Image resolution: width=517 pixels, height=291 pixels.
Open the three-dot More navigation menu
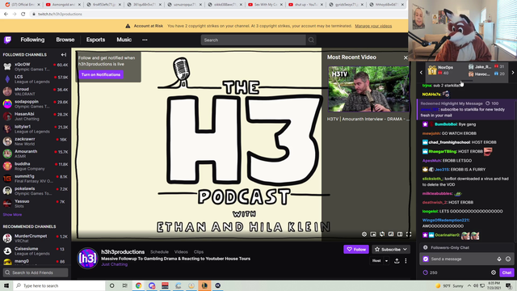[x=145, y=40]
